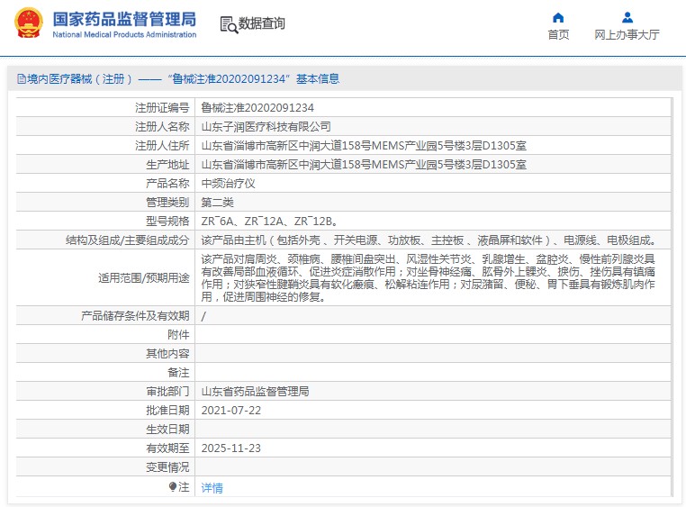Screen dimensions: 686x507
Task: Click the national emblem logo icon
Action: click(x=29, y=23)
